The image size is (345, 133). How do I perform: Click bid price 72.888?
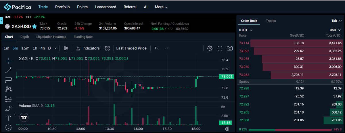click(x=244, y=120)
